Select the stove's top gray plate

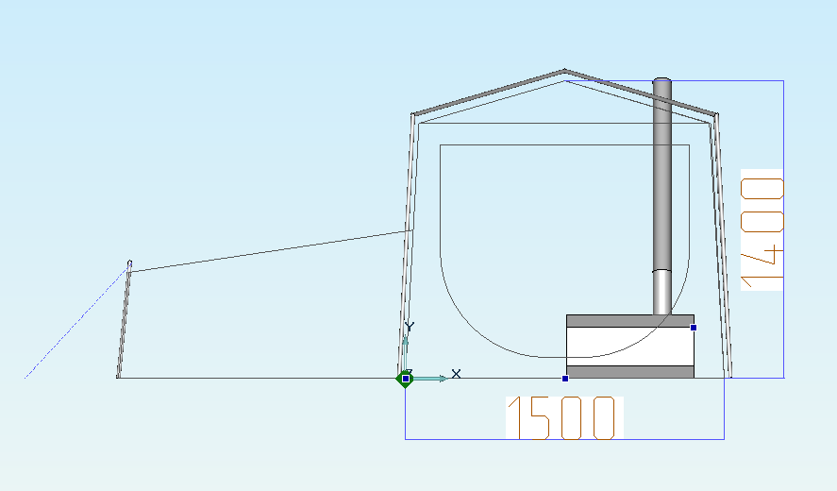click(604, 321)
